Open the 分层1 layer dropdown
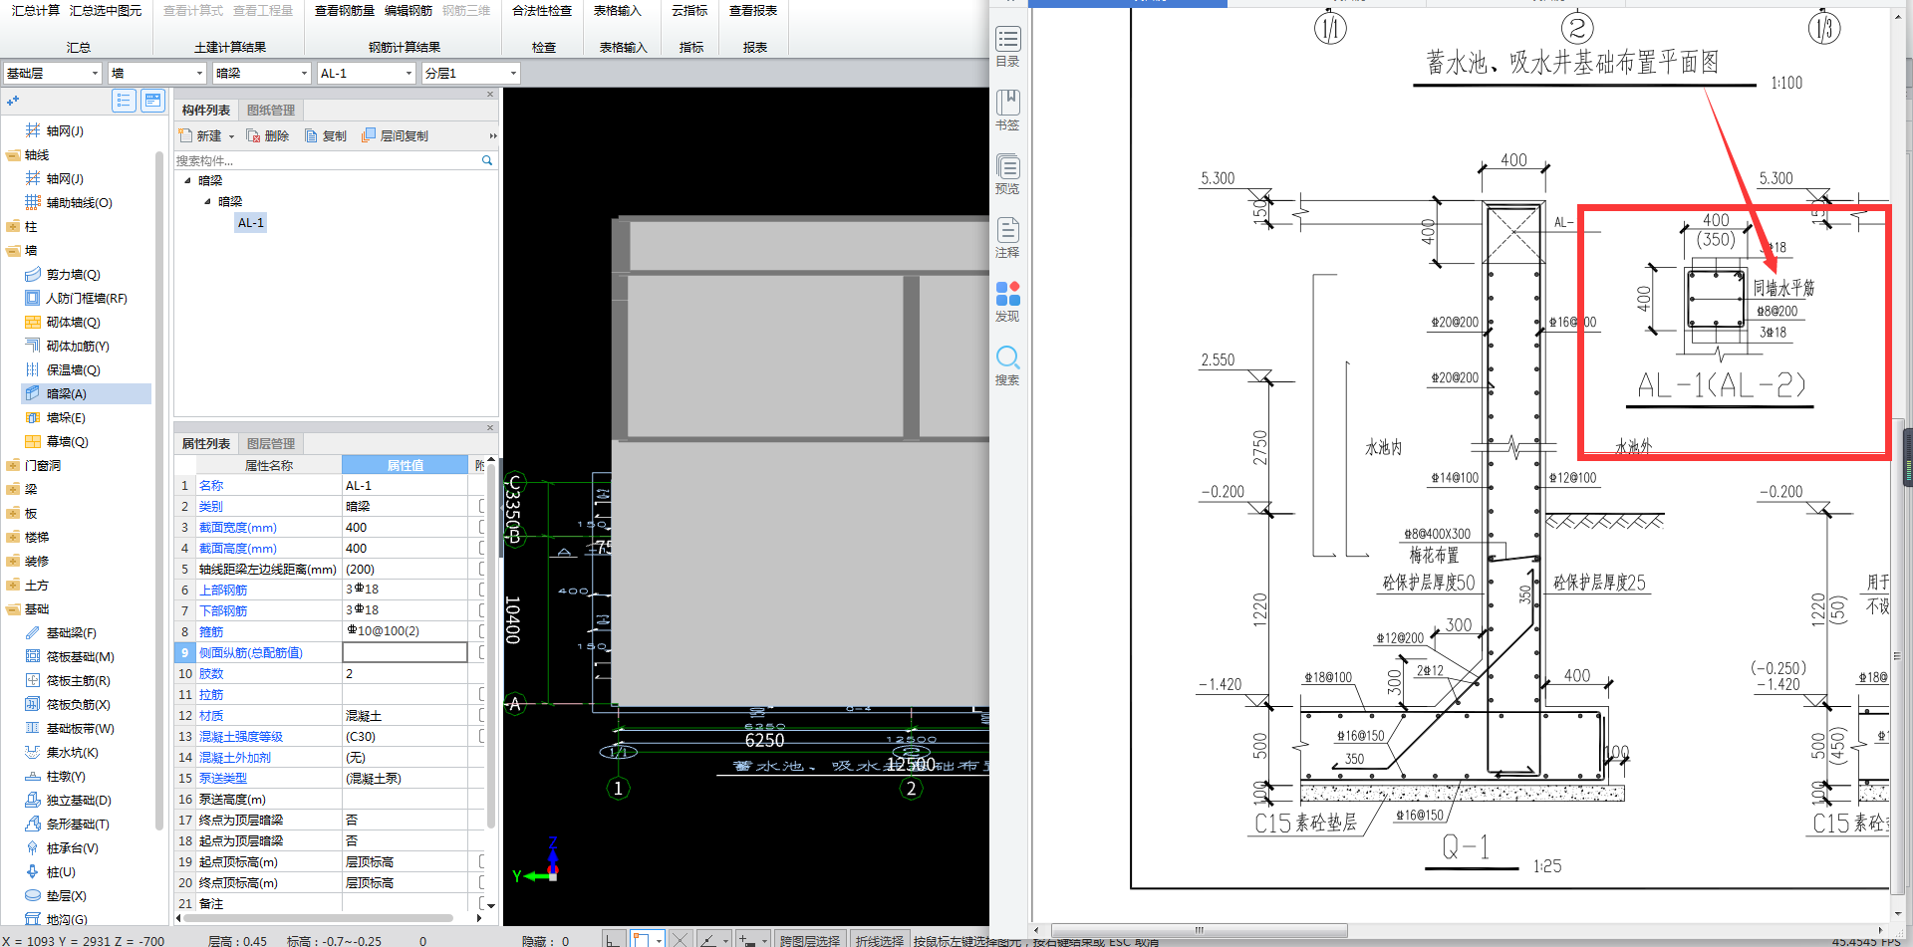Image resolution: width=1913 pixels, height=947 pixels. point(470,73)
